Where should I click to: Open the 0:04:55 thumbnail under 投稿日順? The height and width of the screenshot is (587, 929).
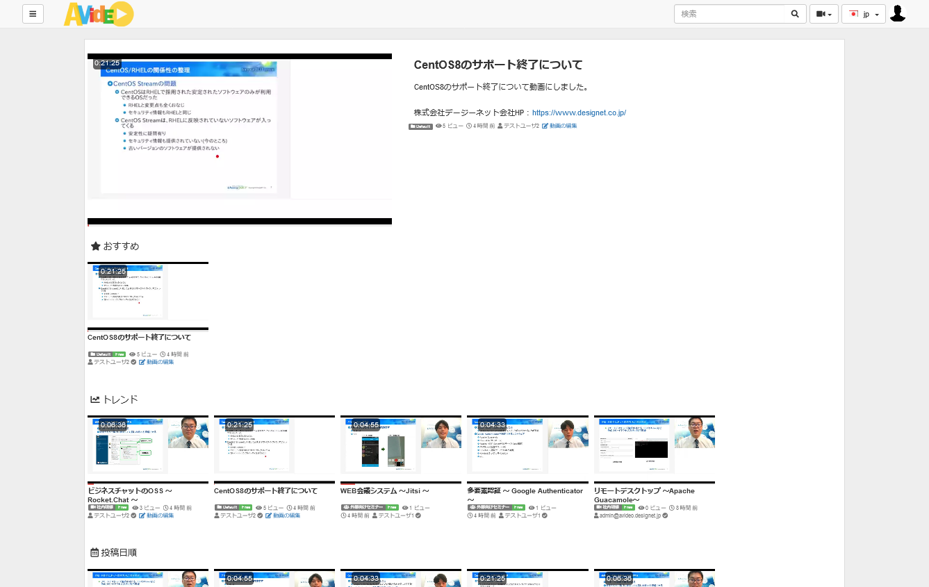click(x=274, y=578)
